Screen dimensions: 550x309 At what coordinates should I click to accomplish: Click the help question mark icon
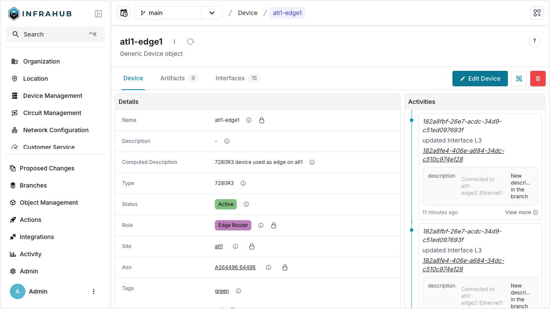[x=534, y=41]
